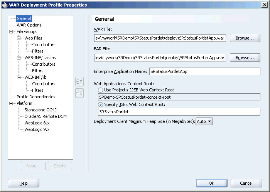Collapse the Web Files node
The image size is (270, 192).
click(x=19, y=38)
